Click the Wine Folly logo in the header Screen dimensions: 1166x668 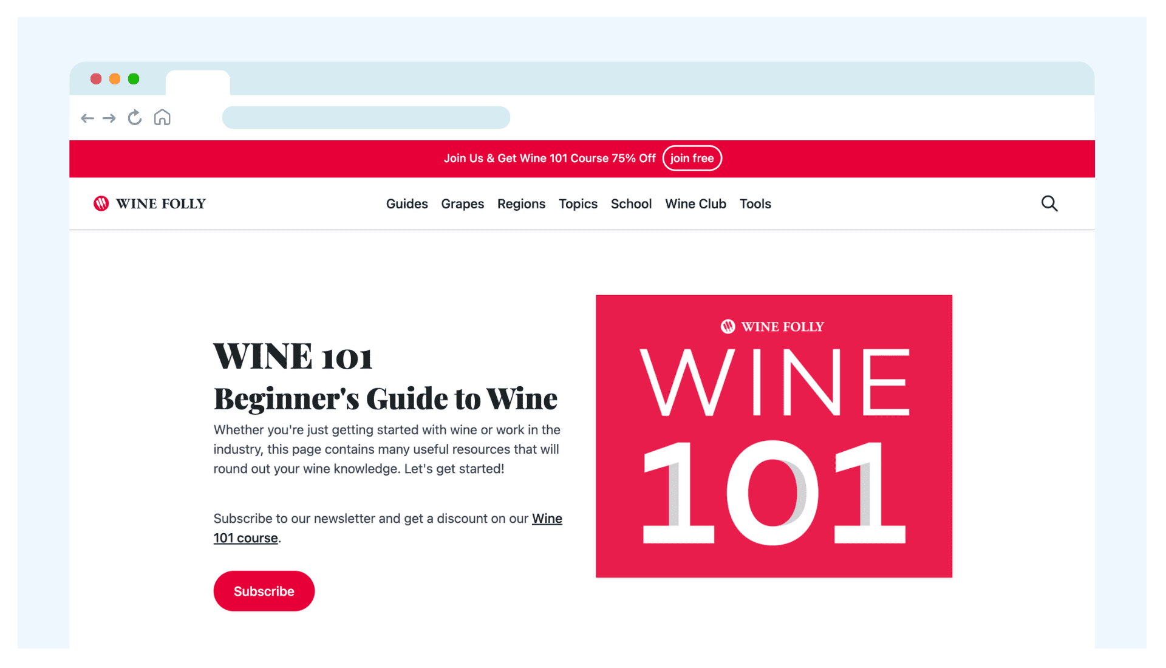150,203
